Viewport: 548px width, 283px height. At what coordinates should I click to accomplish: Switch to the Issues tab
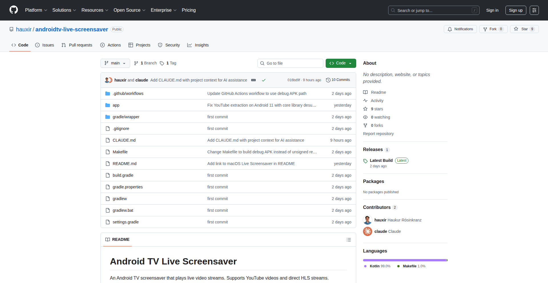[45, 45]
